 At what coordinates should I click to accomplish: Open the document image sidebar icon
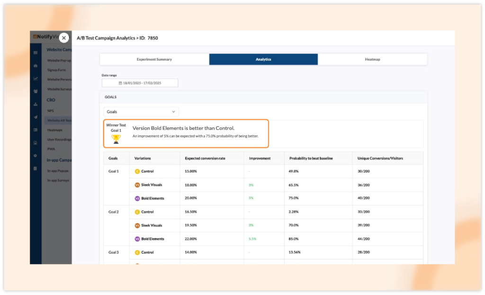(x=36, y=143)
